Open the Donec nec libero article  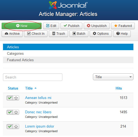tap(38, 112)
